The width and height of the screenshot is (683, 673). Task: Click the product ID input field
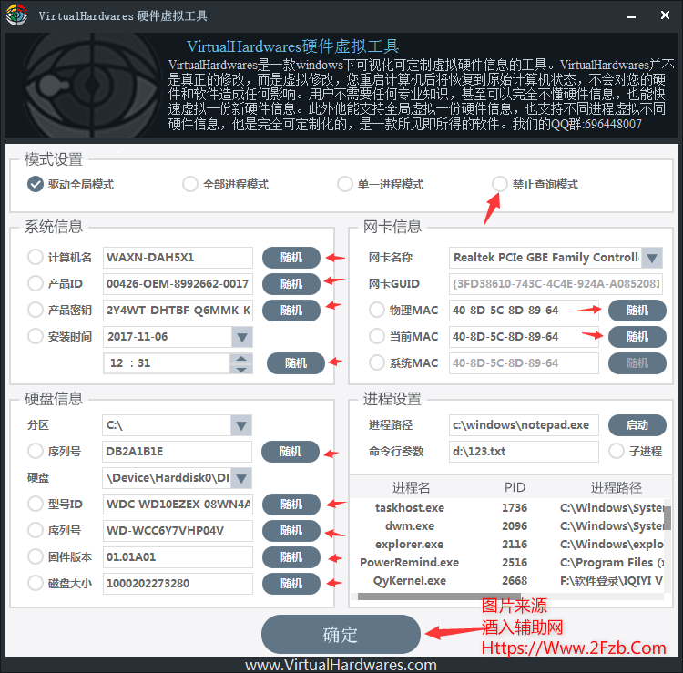coord(178,284)
